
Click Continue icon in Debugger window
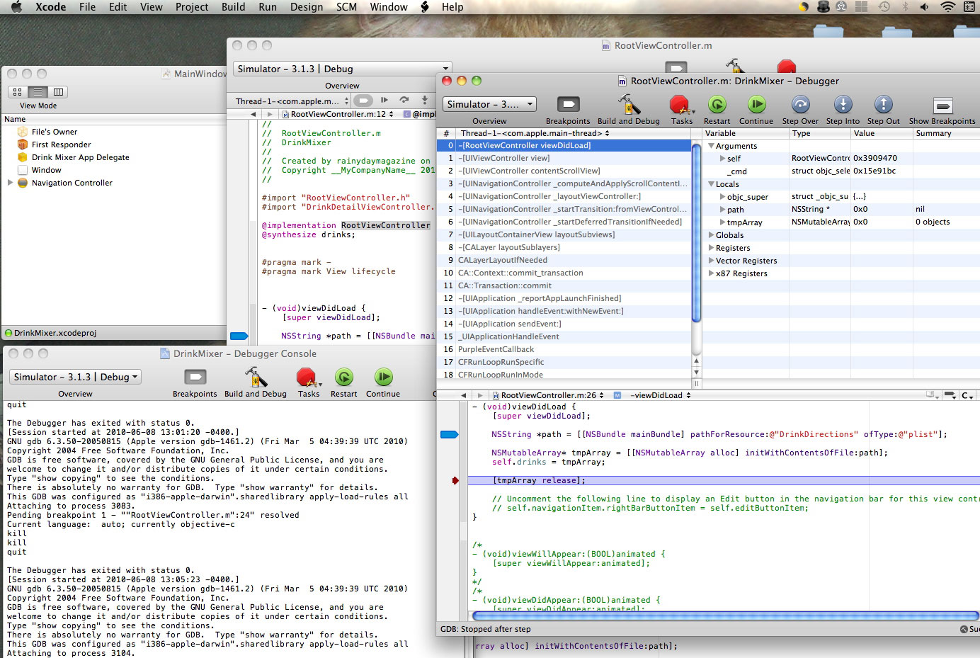[756, 105]
